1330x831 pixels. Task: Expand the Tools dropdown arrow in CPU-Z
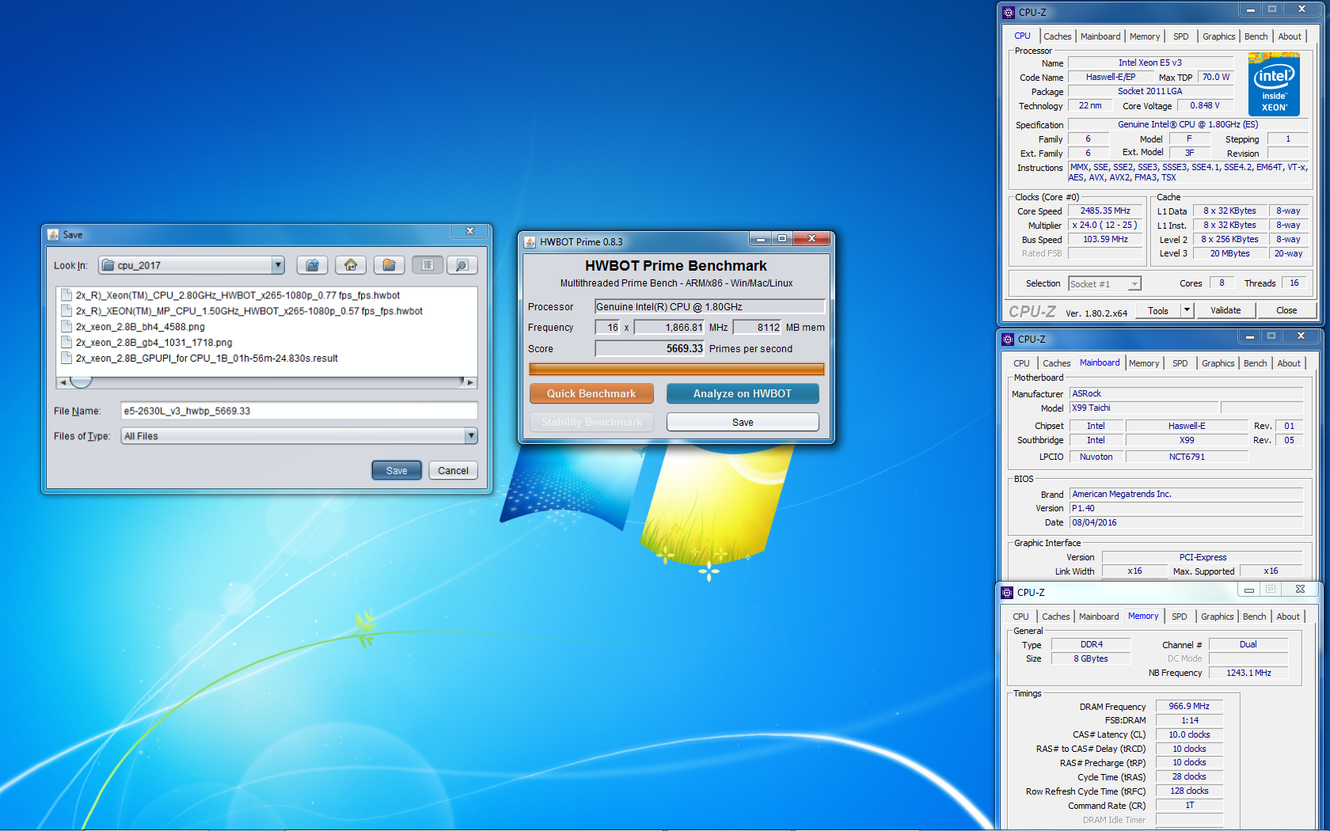[1187, 310]
